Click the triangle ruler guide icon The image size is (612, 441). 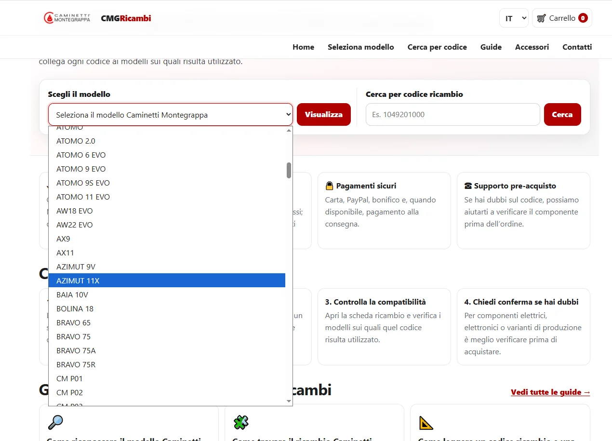[x=426, y=422]
